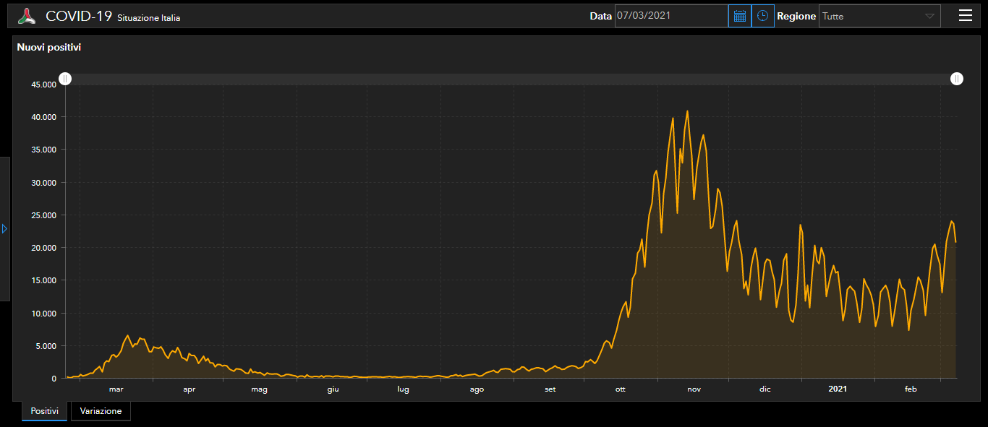The image size is (988, 427).
Task: Click the Situazione Italia subtitle text
Action: coord(148,18)
